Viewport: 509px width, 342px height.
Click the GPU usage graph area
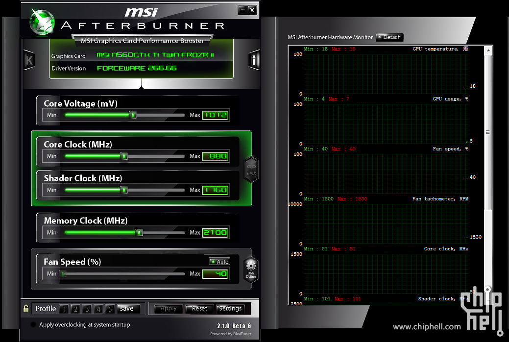point(386,124)
